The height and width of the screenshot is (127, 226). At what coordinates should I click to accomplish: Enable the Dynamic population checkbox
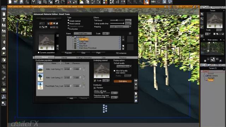pos(38,53)
